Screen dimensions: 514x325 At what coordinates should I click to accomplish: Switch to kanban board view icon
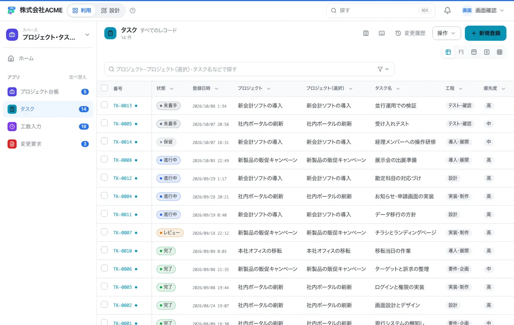461,52
